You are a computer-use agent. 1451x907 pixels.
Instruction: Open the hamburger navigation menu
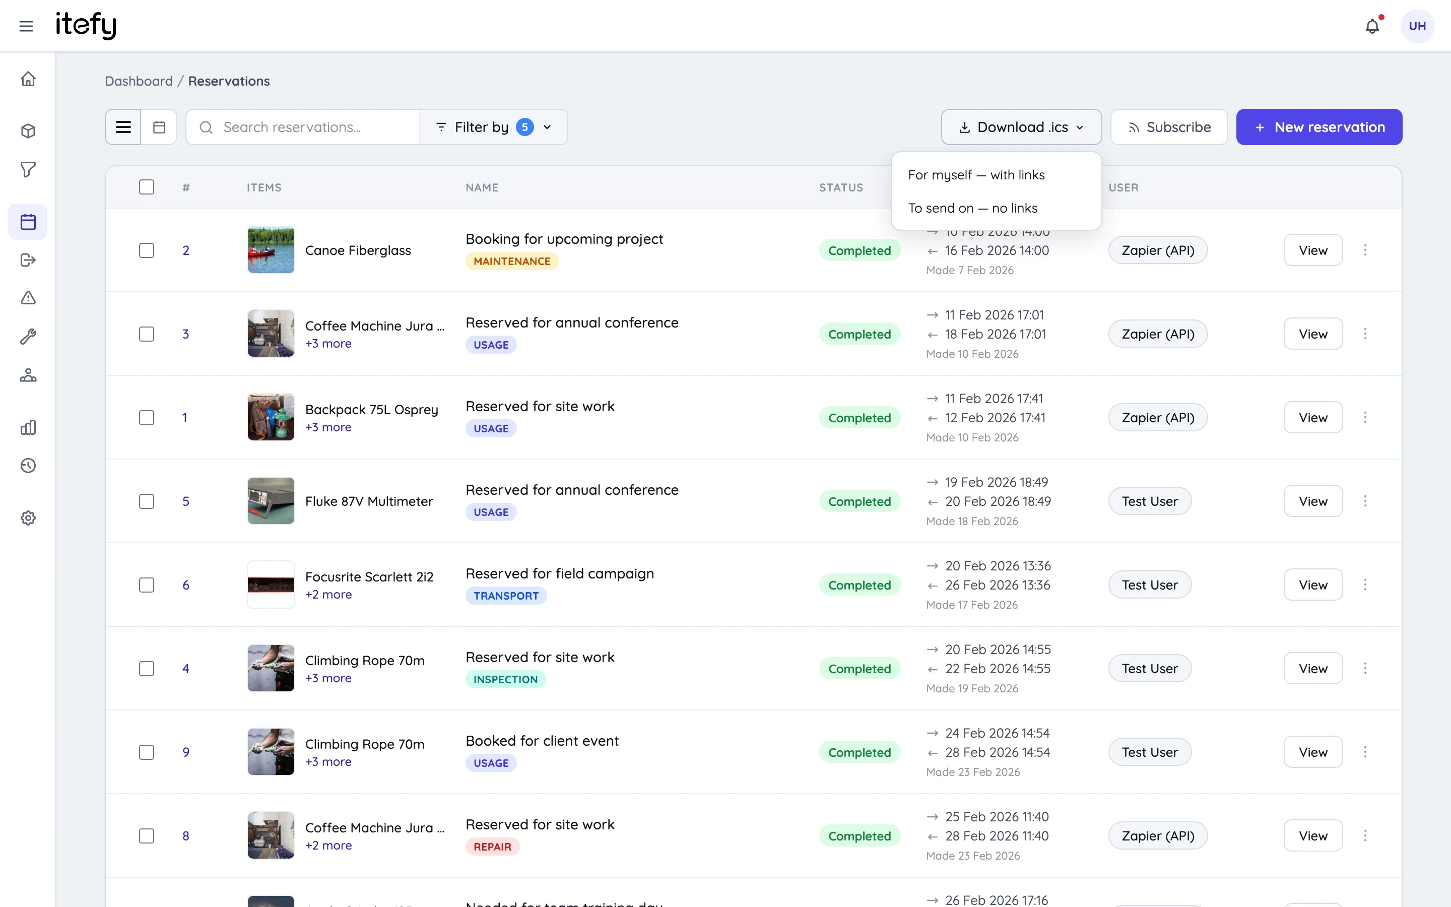point(26,26)
